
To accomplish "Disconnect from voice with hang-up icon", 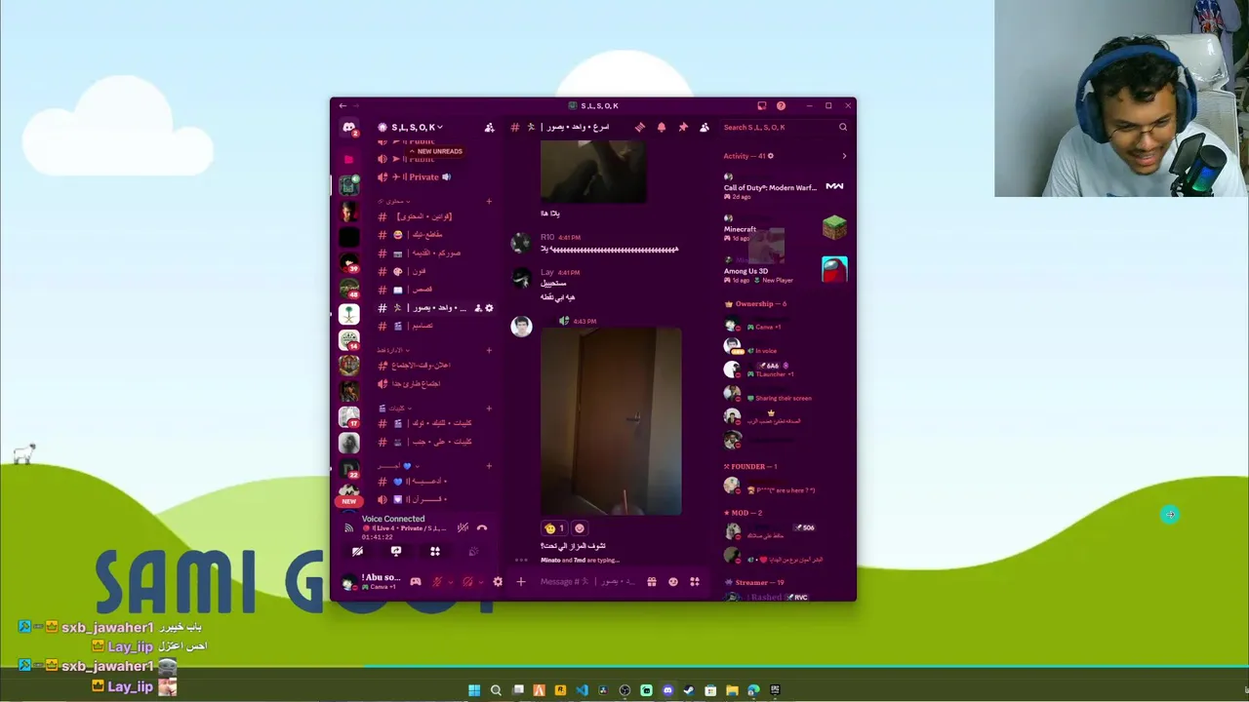I will 482,527.
